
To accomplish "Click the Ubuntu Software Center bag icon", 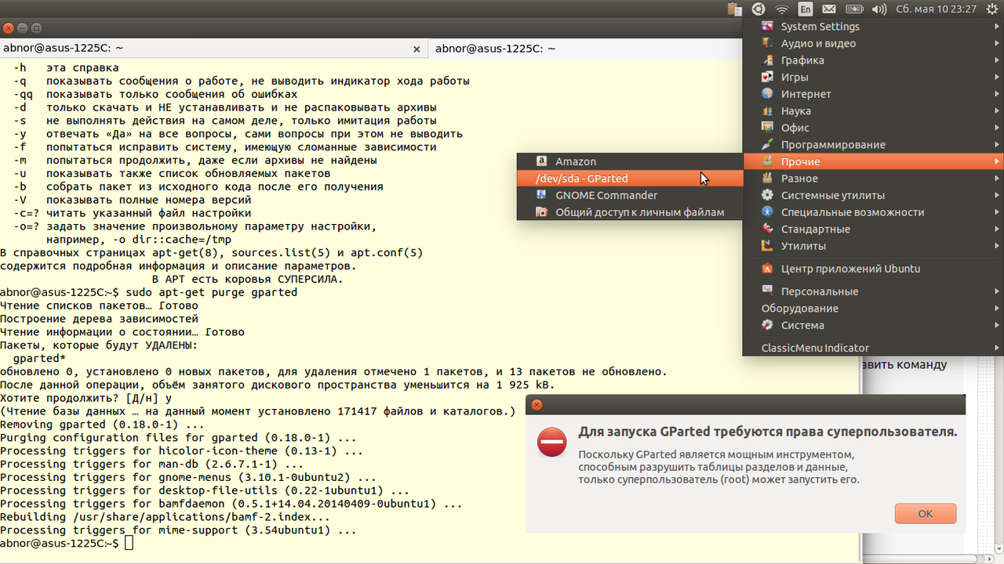I will (767, 269).
